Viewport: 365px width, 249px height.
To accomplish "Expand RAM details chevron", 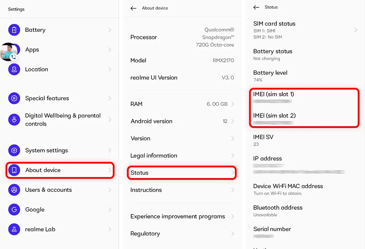I will [x=232, y=104].
